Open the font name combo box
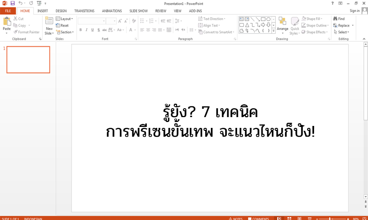368x220 pixels. pyautogui.click(x=92, y=21)
